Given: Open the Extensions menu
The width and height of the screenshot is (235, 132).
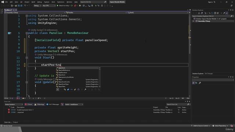Looking at the screenshot, I should (x=61, y=2).
